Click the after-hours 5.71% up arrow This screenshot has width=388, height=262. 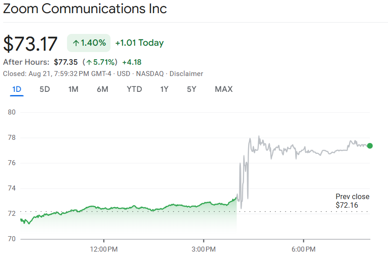pyautogui.click(x=89, y=62)
